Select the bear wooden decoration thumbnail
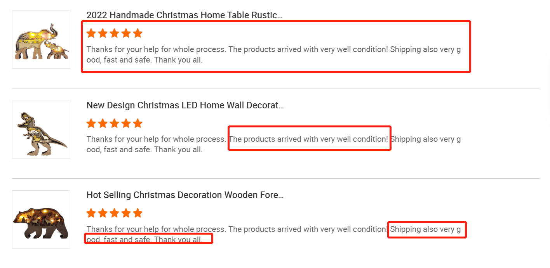 pos(41,219)
